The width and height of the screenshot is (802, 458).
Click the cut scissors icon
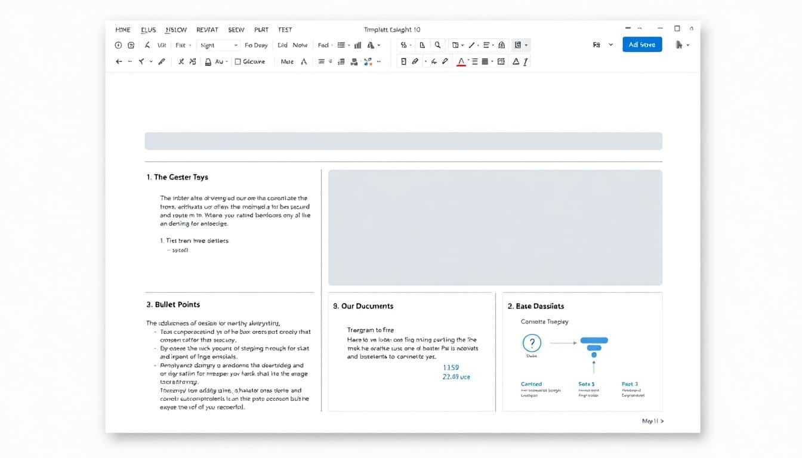click(x=181, y=61)
